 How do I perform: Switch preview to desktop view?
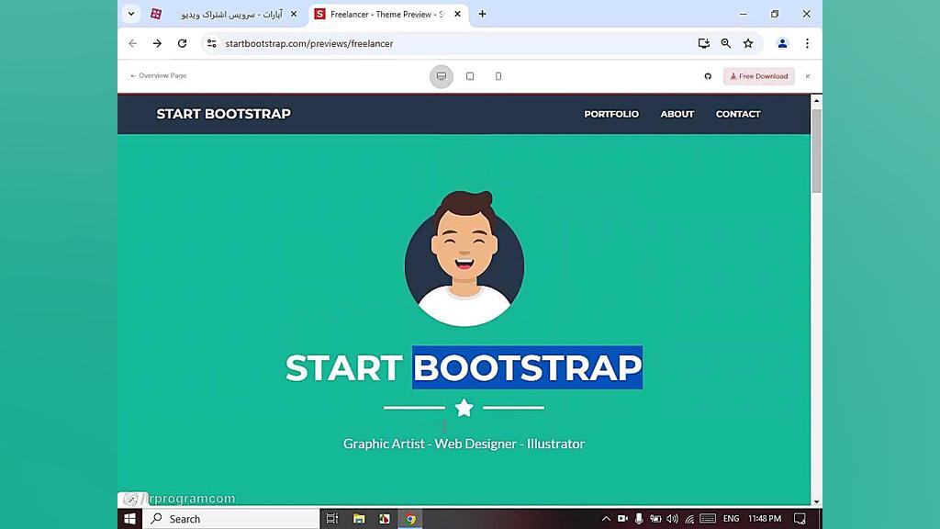click(x=442, y=76)
